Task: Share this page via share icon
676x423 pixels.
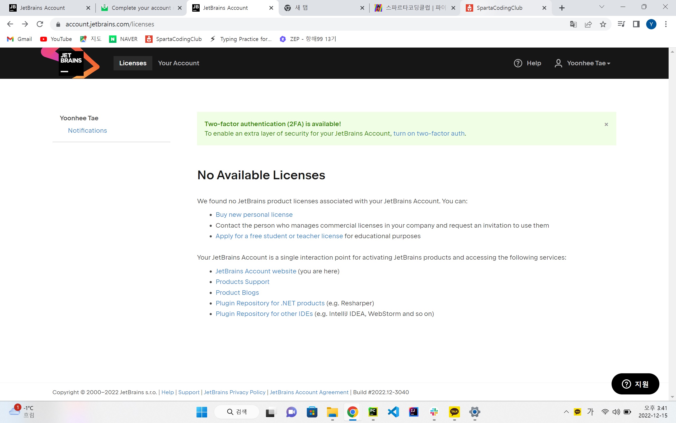Action: (x=588, y=24)
